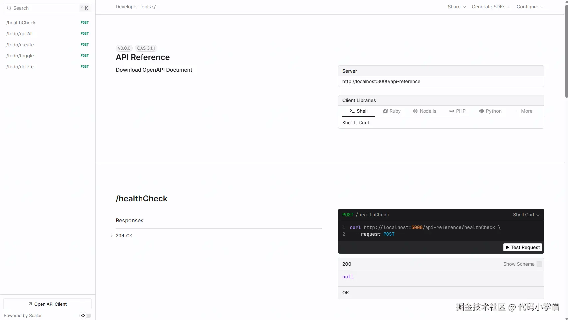
Task: Select the Python client library icon
Action: click(x=482, y=111)
